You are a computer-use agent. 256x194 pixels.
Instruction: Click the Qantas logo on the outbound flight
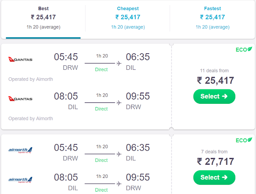click(x=20, y=59)
